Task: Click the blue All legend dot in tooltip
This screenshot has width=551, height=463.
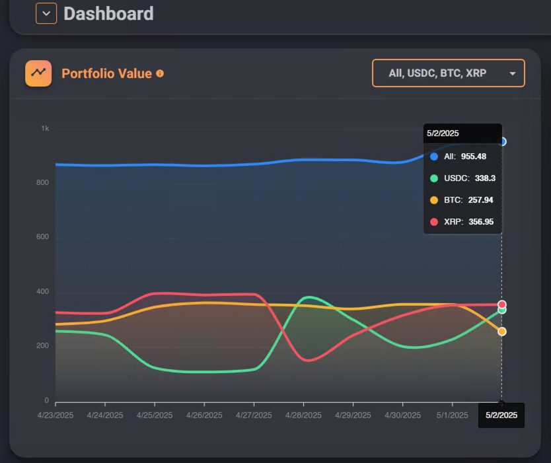Action: pos(434,157)
